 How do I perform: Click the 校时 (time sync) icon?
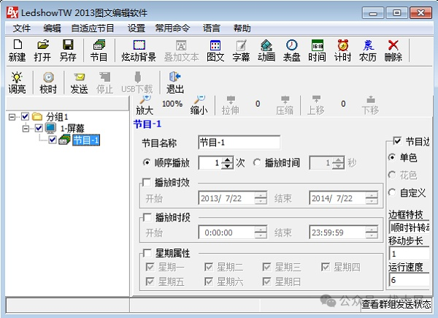48,82
